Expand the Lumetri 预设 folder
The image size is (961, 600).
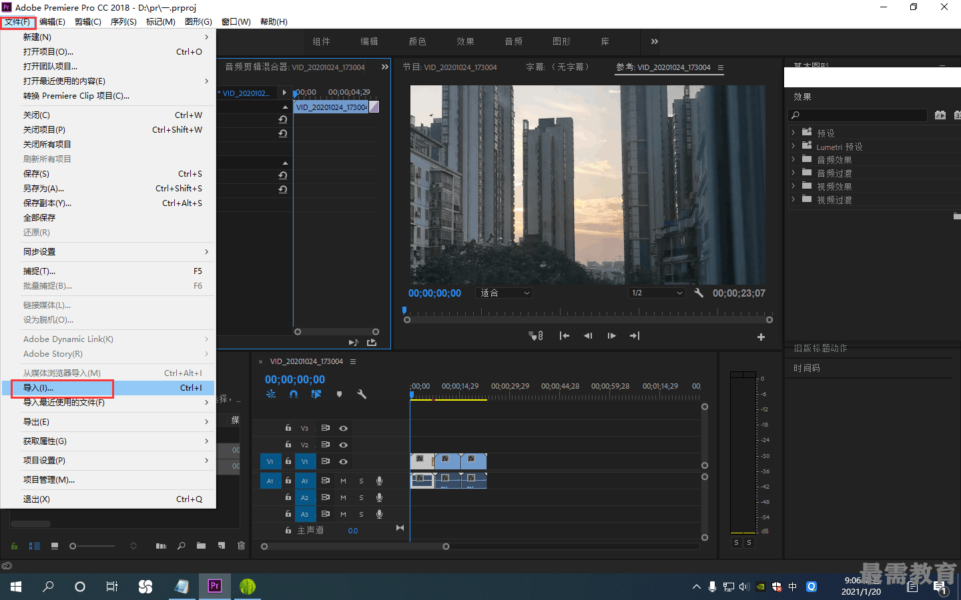click(793, 146)
